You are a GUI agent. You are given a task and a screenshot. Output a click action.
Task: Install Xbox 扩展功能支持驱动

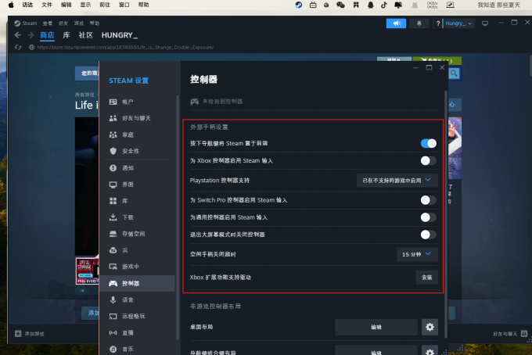427,278
